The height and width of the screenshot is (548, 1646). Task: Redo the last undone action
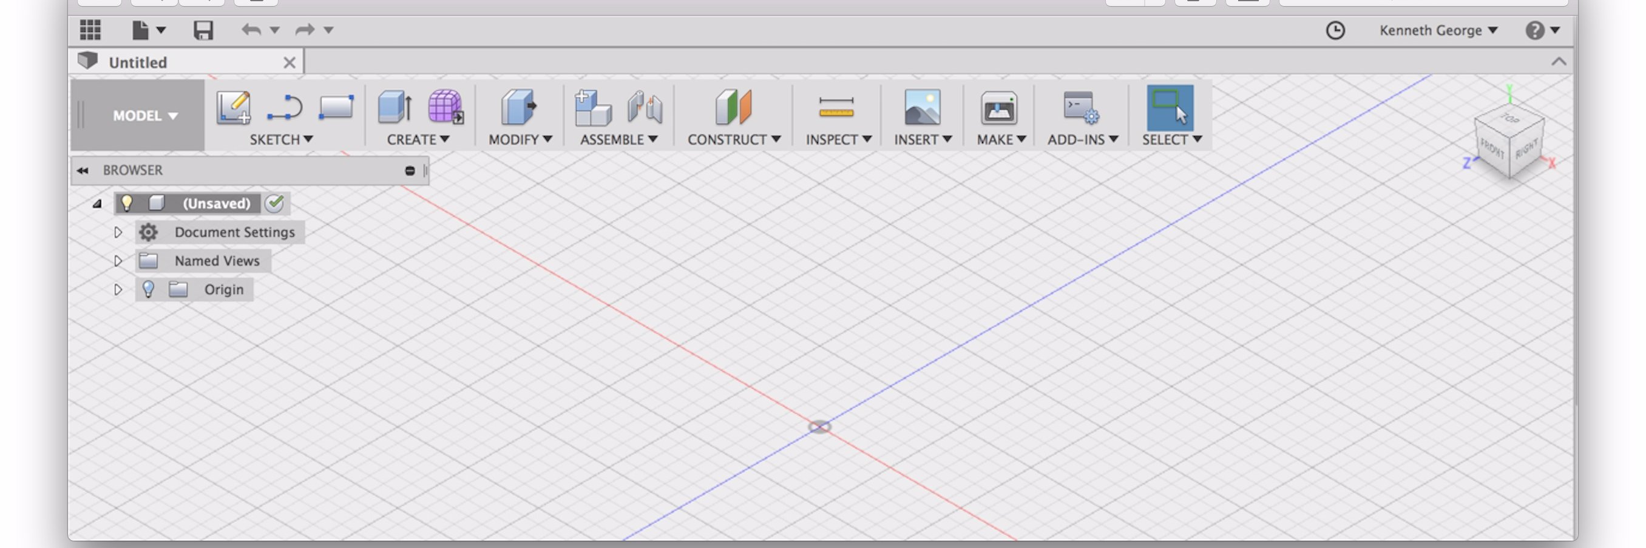[x=305, y=30]
